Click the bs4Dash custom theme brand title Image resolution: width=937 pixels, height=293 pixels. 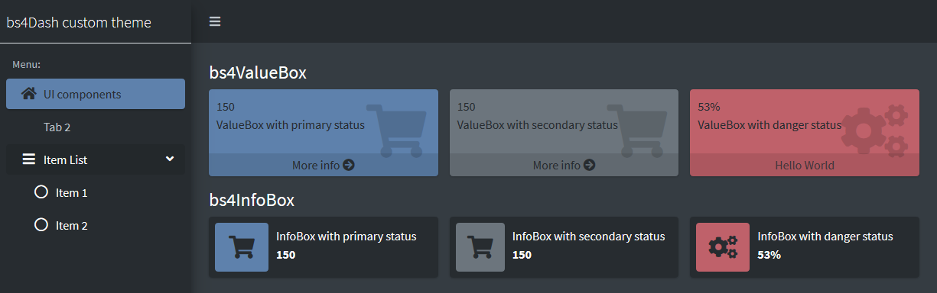(x=79, y=22)
